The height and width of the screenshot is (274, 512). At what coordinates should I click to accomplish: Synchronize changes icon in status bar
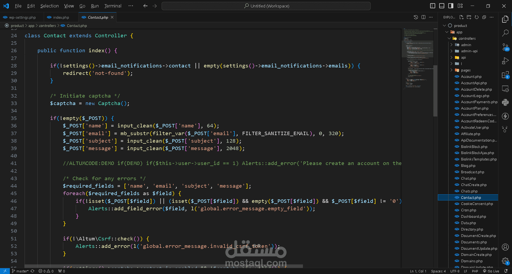click(x=33, y=271)
